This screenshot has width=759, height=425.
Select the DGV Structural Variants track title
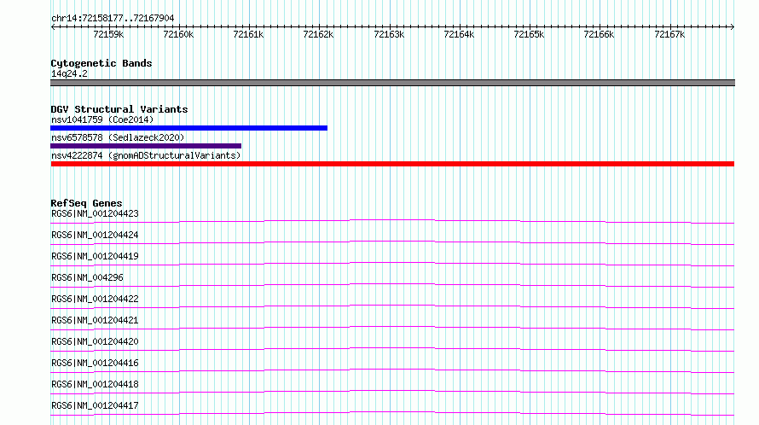point(119,109)
